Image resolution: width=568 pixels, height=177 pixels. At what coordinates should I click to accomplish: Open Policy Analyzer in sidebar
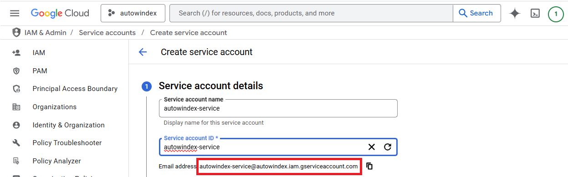pos(57,161)
